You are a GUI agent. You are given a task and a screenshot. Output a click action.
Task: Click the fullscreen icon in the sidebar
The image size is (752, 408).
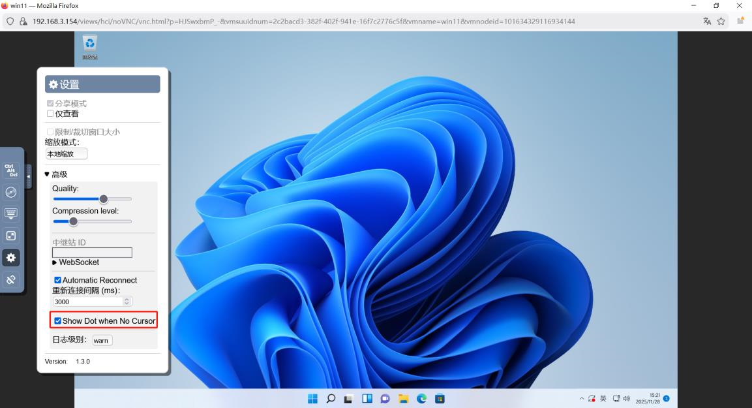point(10,236)
